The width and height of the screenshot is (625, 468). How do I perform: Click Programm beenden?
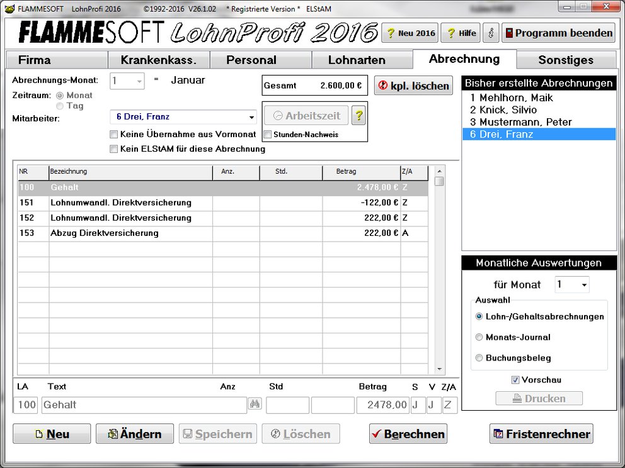(x=558, y=33)
